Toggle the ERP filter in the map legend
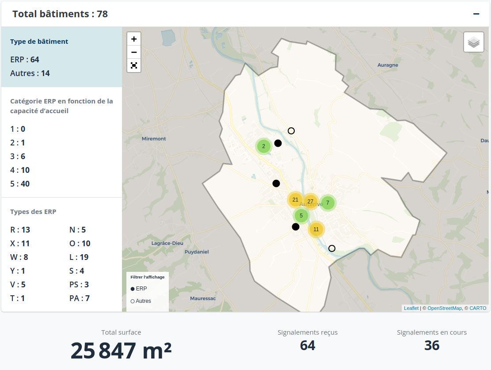The height and width of the screenshot is (370, 491). pos(139,289)
